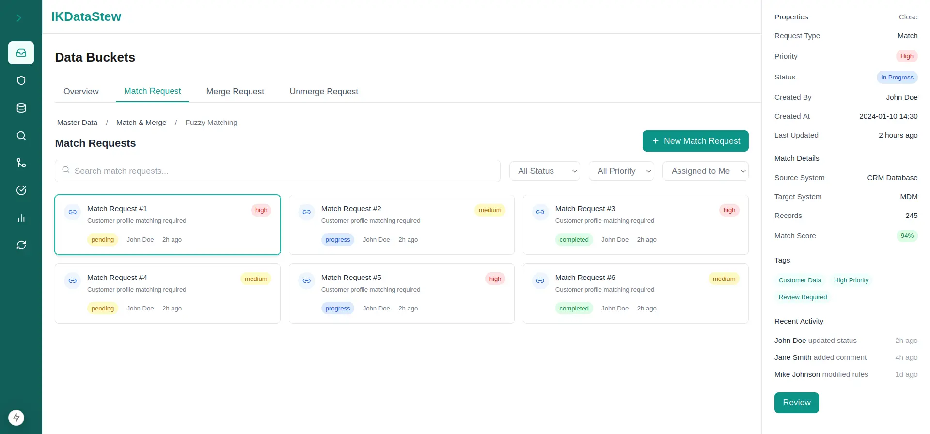The width and height of the screenshot is (930, 434).
Task: Click the high badge on Match Request #1
Action: tap(261, 210)
